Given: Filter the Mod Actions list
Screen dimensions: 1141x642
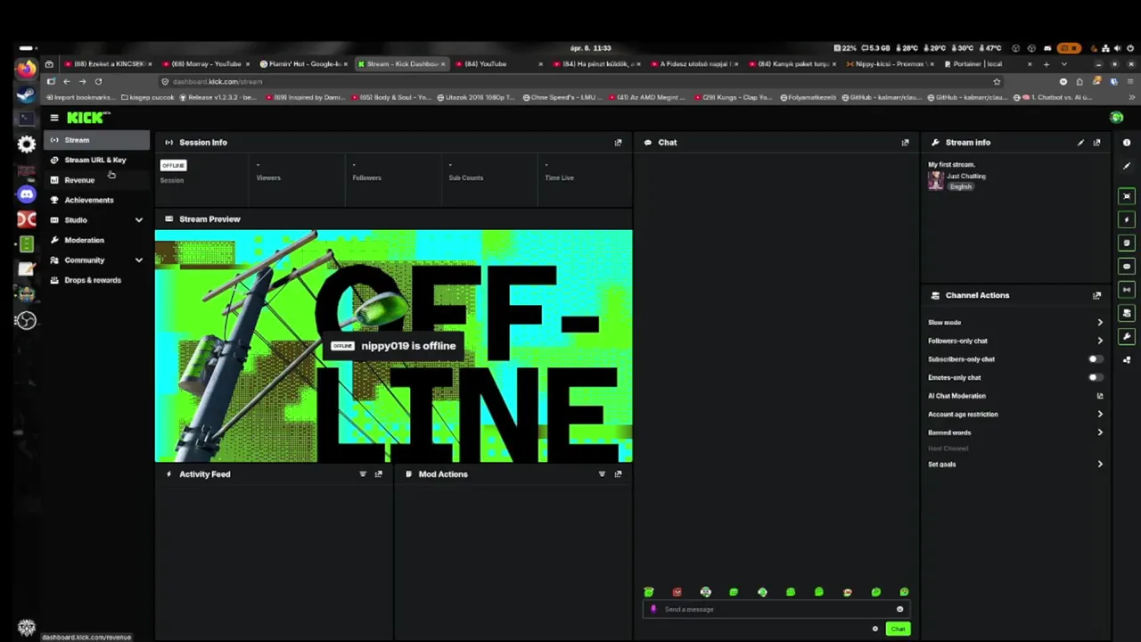Looking at the screenshot, I should coord(602,474).
